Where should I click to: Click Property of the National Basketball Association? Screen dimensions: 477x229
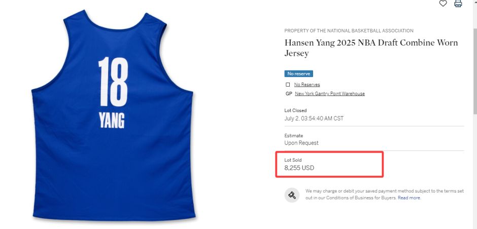pyautogui.click(x=349, y=31)
